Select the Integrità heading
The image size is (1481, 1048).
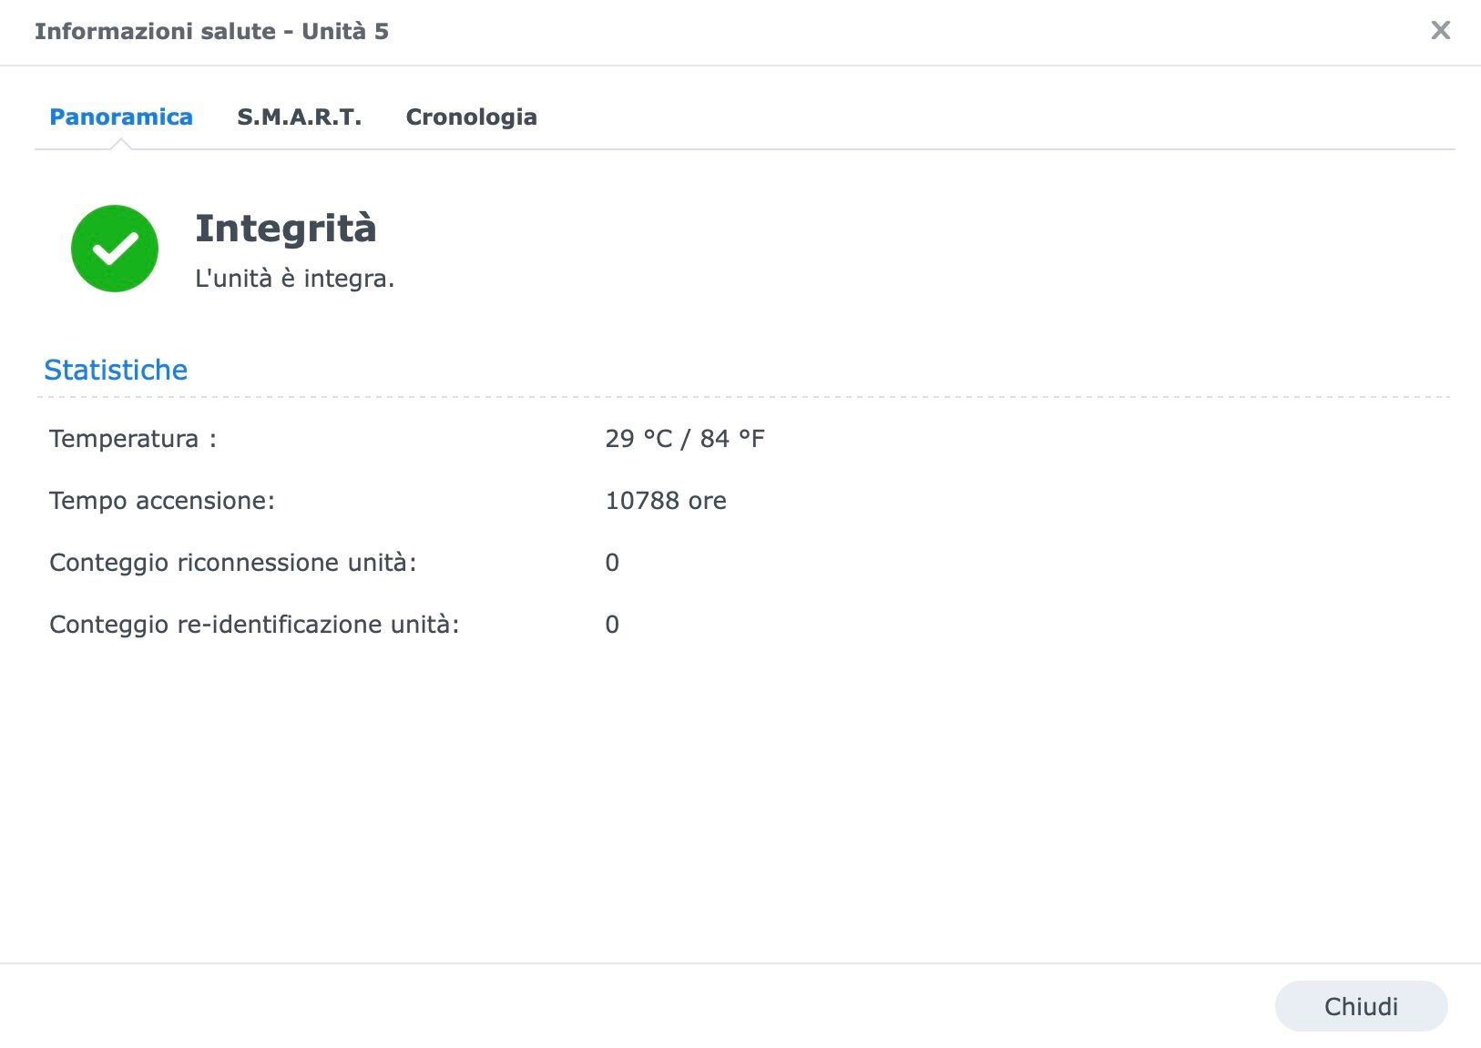tap(286, 228)
